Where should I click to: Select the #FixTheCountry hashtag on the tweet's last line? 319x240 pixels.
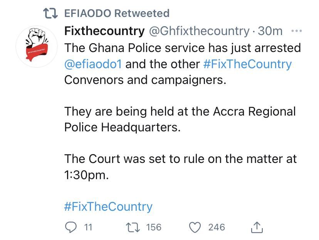108,206
